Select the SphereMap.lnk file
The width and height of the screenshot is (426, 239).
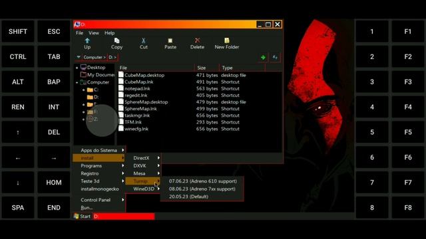[140, 109]
